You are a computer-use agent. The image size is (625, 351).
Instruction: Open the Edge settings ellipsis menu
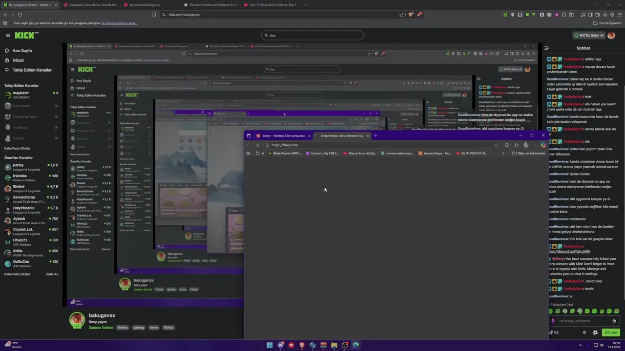[534, 145]
